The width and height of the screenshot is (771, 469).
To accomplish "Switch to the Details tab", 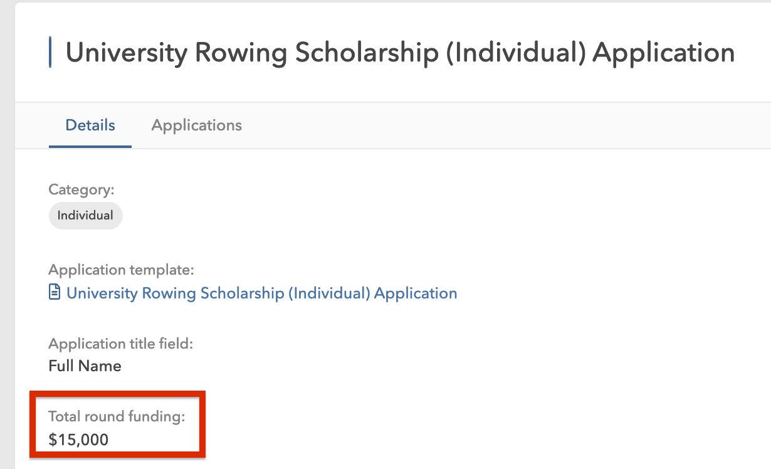I will [90, 125].
